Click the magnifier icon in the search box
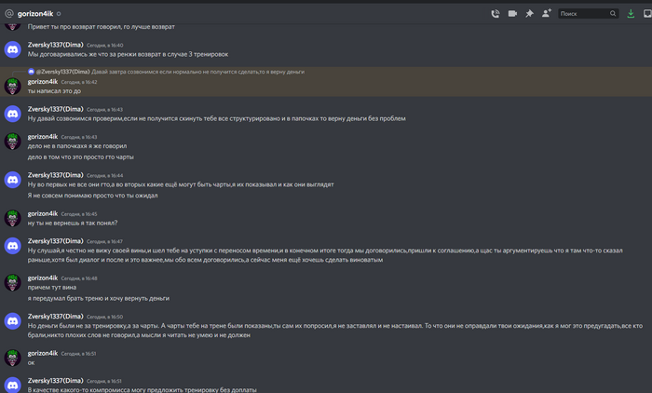The width and height of the screenshot is (652, 393). [x=613, y=14]
